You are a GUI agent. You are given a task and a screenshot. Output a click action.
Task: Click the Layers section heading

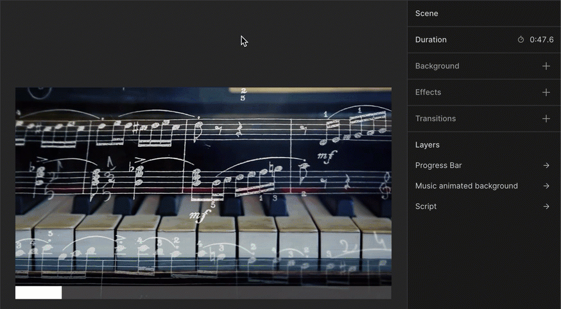[427, 145]
